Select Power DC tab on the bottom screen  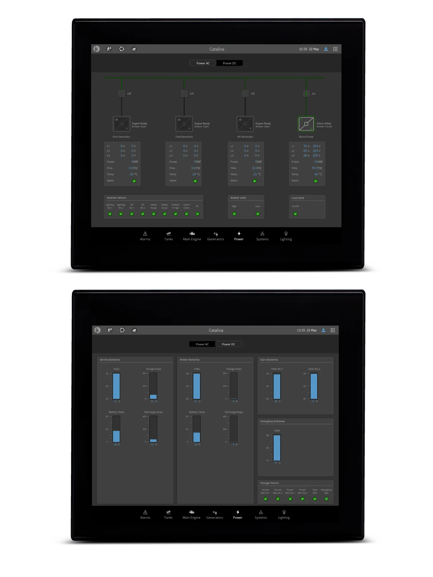click(229, 344)
